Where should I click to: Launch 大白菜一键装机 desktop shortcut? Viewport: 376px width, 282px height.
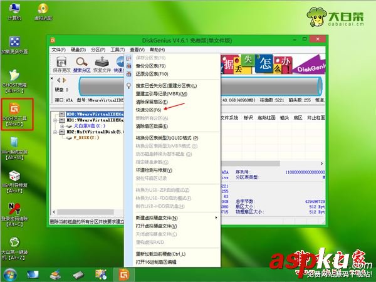[x=14, y=248]
